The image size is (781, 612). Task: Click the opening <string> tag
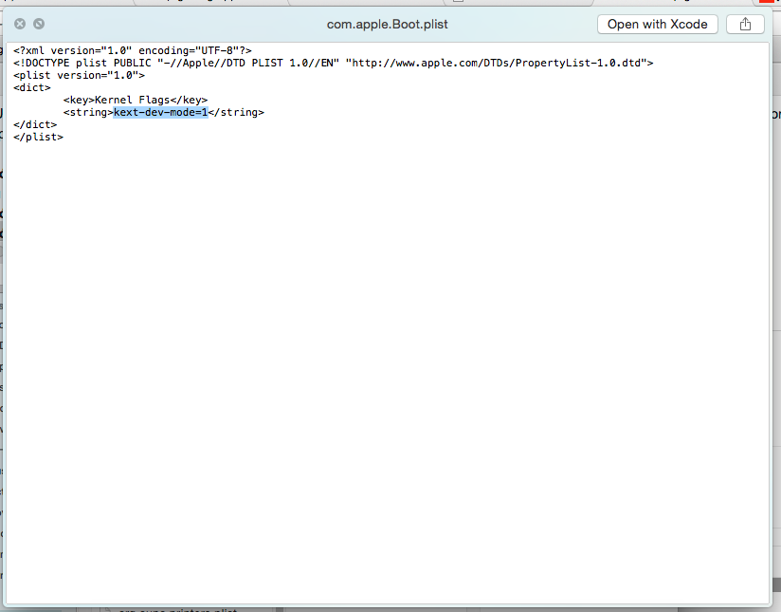point(88,112)
